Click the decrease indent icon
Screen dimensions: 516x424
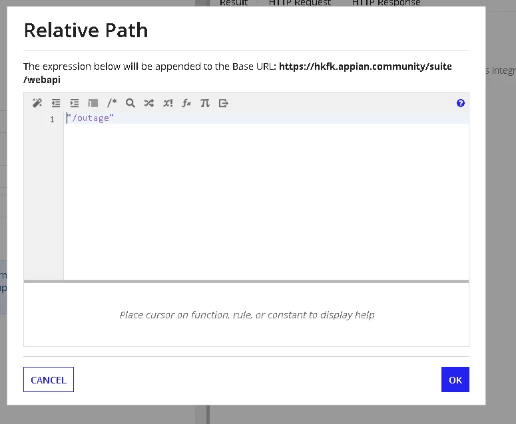point(56,103)
